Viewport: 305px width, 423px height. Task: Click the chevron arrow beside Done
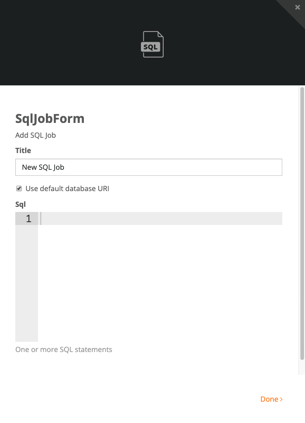click(x=281, y=399)
